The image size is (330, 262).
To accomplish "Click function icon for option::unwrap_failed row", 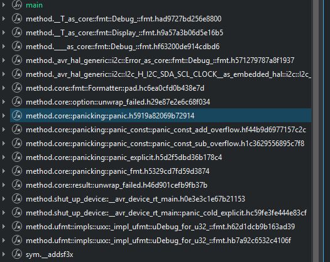I will (17, 101).
